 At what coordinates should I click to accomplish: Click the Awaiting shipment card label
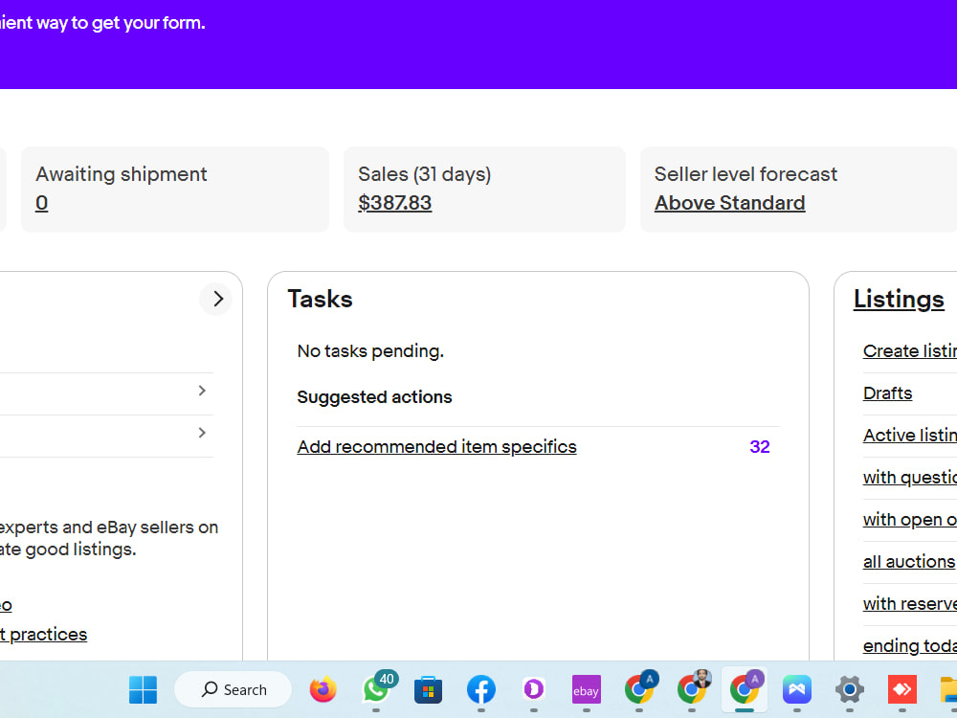point(122,174)
